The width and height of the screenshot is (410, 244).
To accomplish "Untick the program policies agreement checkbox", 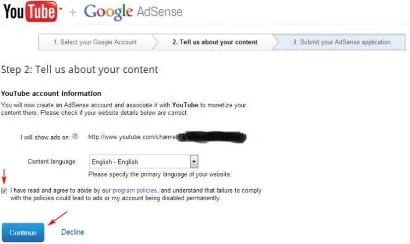I will click(4, 190).
